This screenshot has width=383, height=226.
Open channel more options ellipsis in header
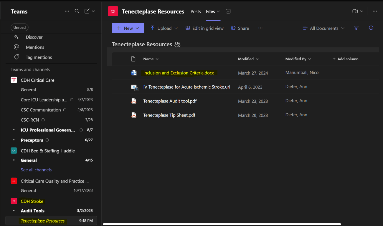tap(375, 11)
